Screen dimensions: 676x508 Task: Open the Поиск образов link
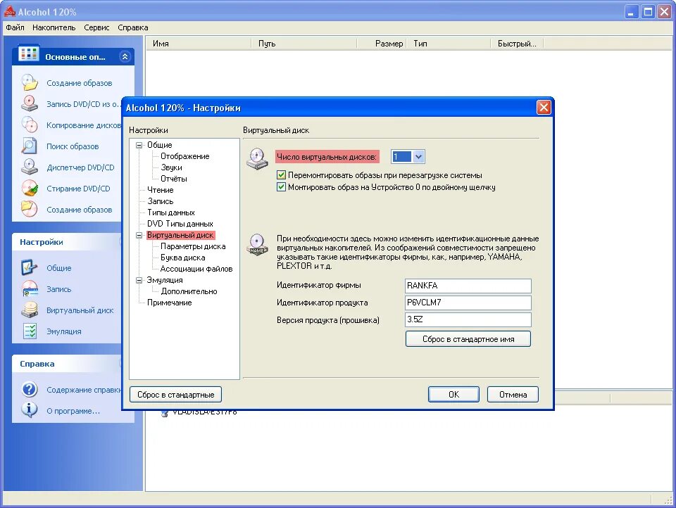pos(73,146)
